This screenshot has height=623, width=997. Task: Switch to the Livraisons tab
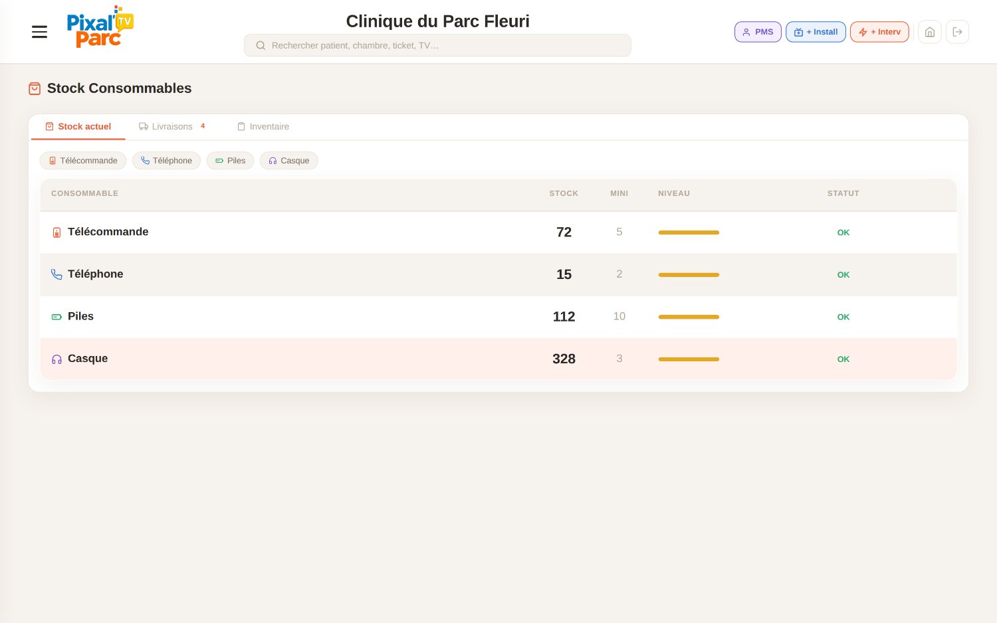point(172,126)
